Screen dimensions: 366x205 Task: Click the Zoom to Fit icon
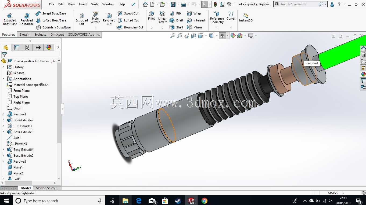[173, 36]
